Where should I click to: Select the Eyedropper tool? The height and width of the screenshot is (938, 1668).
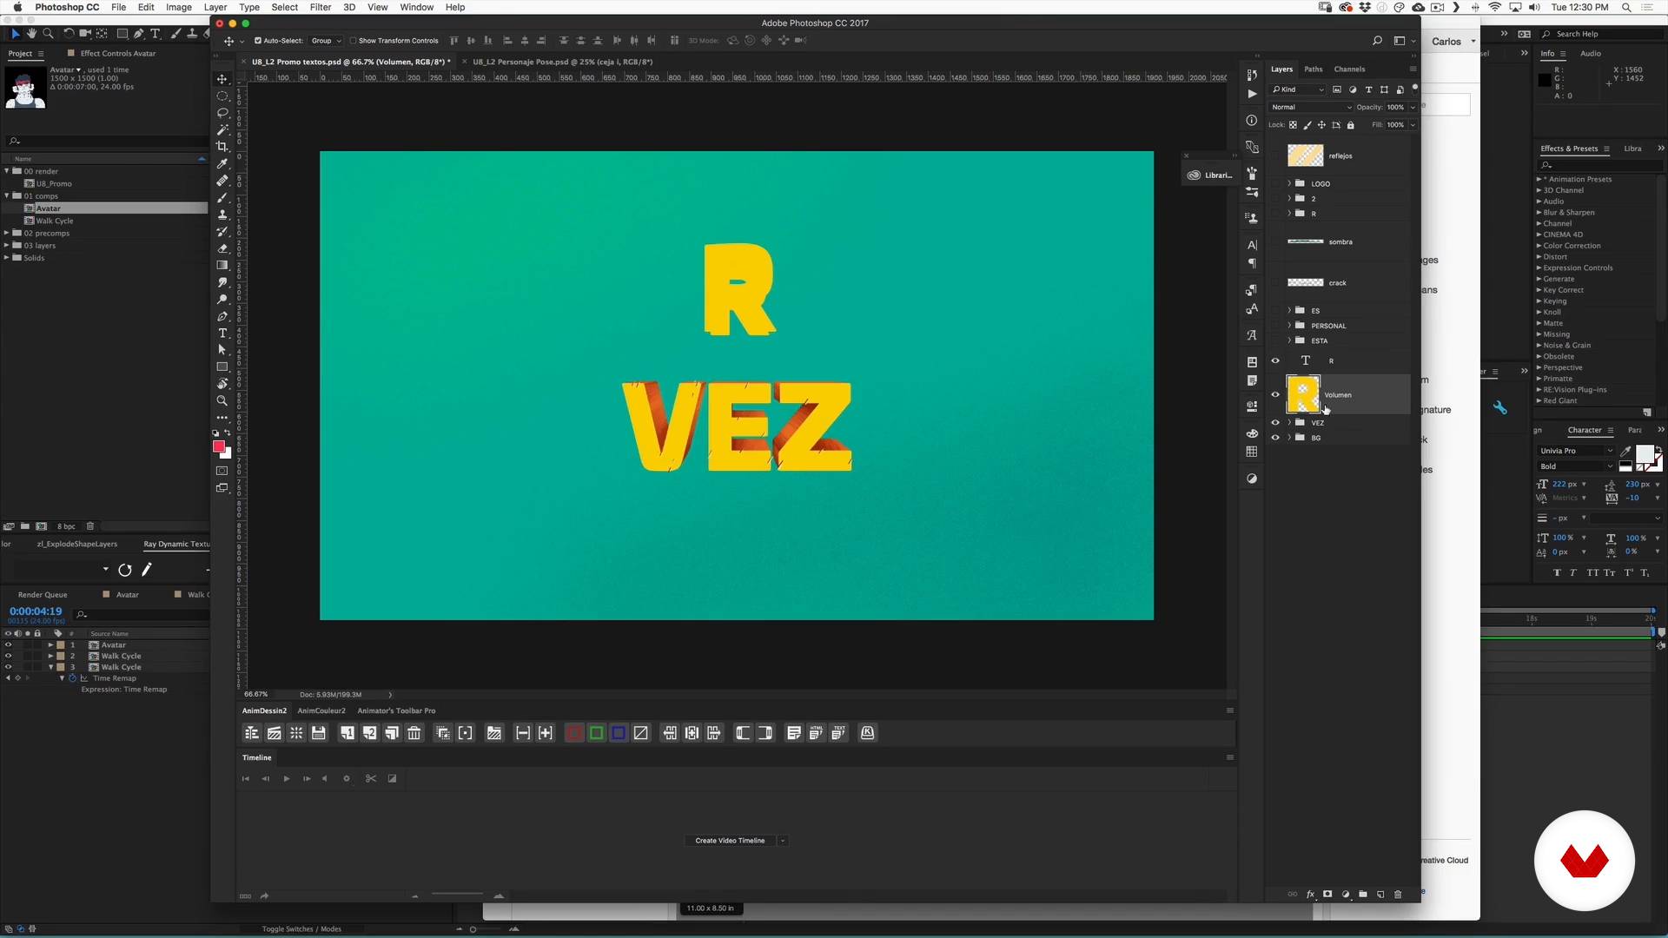pos(222,163)
